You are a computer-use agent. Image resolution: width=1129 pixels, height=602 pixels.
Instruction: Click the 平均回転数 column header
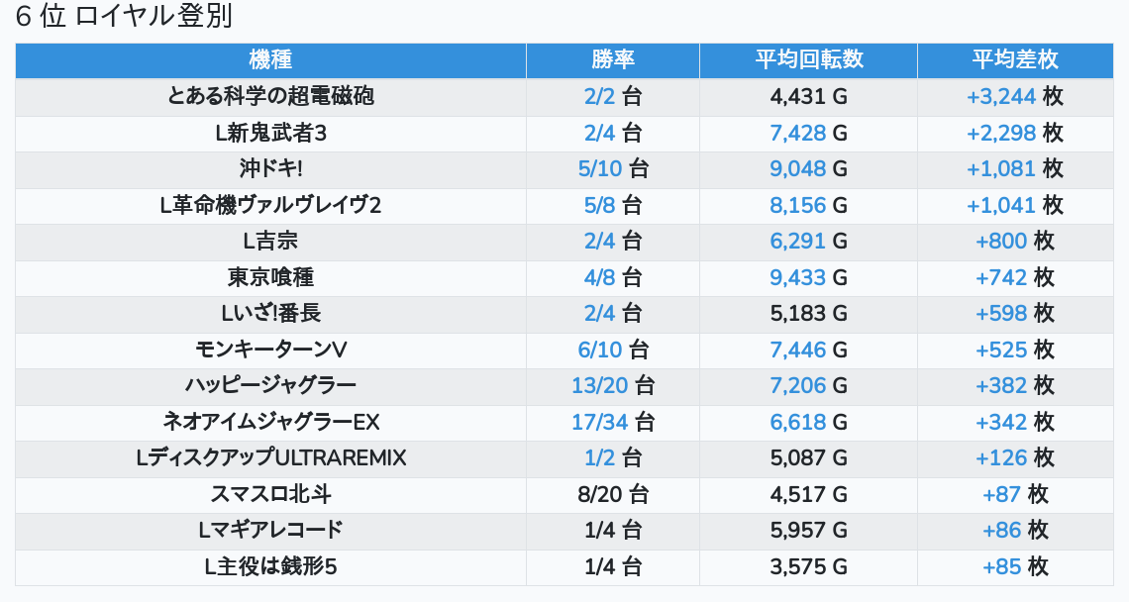[808, 59]
